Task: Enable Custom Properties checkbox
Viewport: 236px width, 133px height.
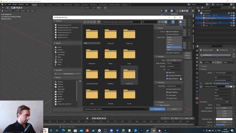Action: click(167, 53)
